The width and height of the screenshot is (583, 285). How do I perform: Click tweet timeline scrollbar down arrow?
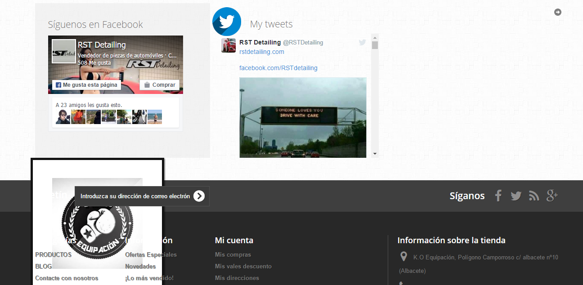pos(375,154)
